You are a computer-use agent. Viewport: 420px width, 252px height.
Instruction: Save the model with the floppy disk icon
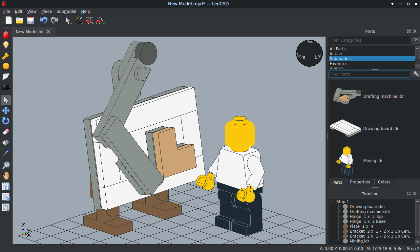31,21
